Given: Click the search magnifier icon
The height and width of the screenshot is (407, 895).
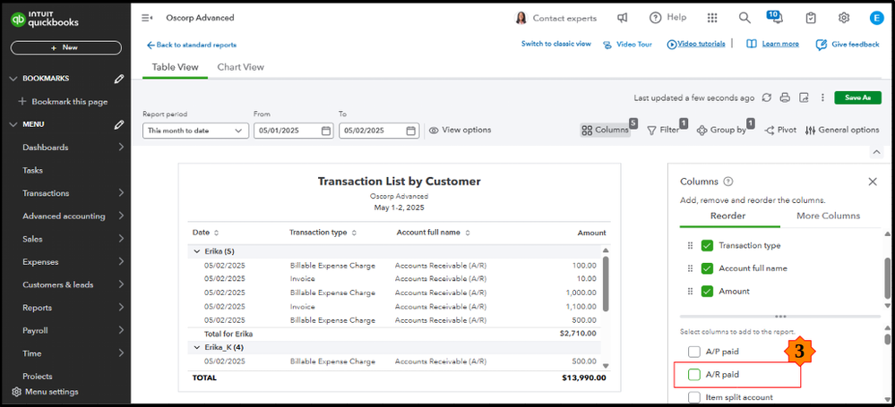Looking at the screenshot, I should click(744, 18).
